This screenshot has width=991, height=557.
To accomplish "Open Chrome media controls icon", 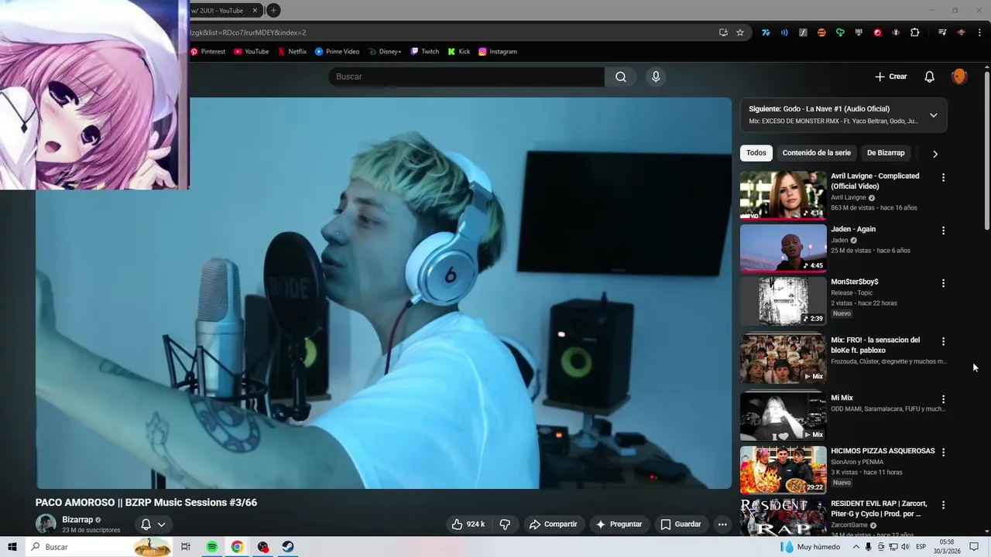I will click(x=942, y=32).
